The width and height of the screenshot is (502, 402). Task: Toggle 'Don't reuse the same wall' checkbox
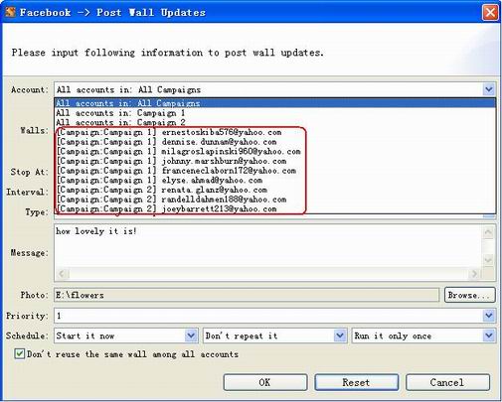click(20, 353)
